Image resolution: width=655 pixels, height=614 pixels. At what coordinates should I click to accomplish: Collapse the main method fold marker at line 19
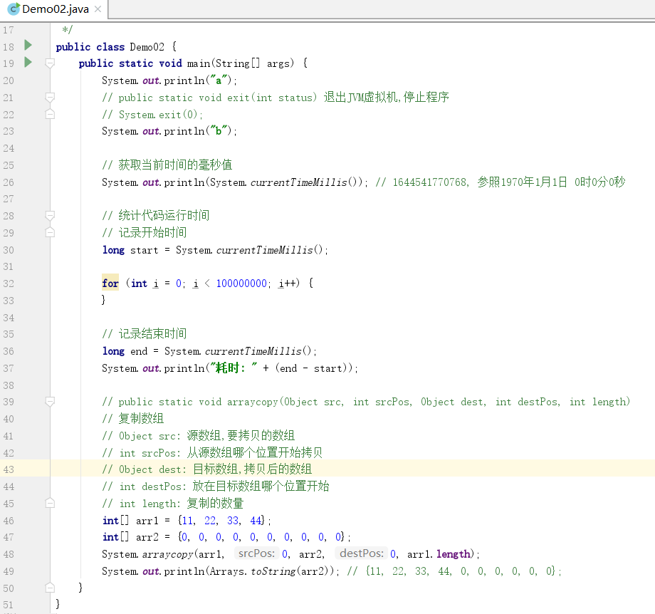click(x=50, y=63)
